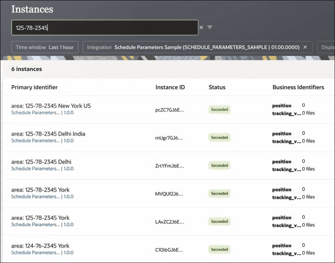This screenshot has height=263, width=335.
Task: Open the New York US instance
Action: [x=51, y=106]
